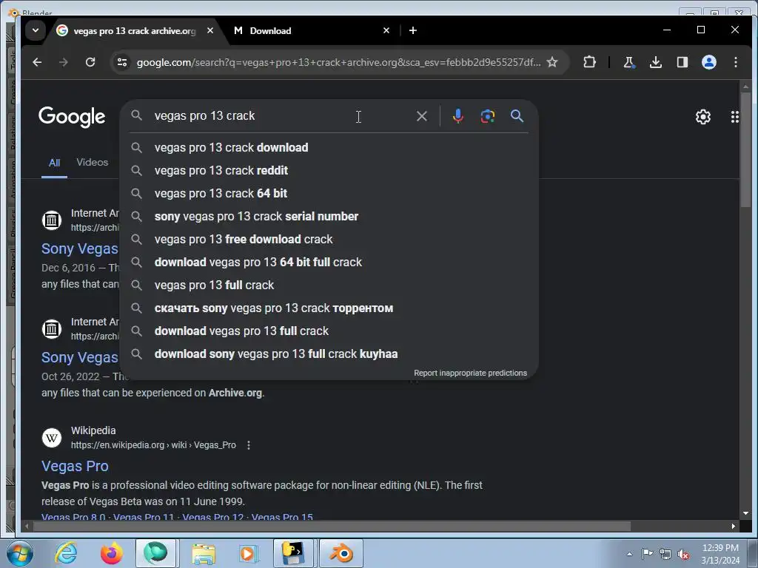Image resolution: width=758 pixels, height=568 pixels.
Task: Open Windows Media Player from taskbar
Action: 249,553
